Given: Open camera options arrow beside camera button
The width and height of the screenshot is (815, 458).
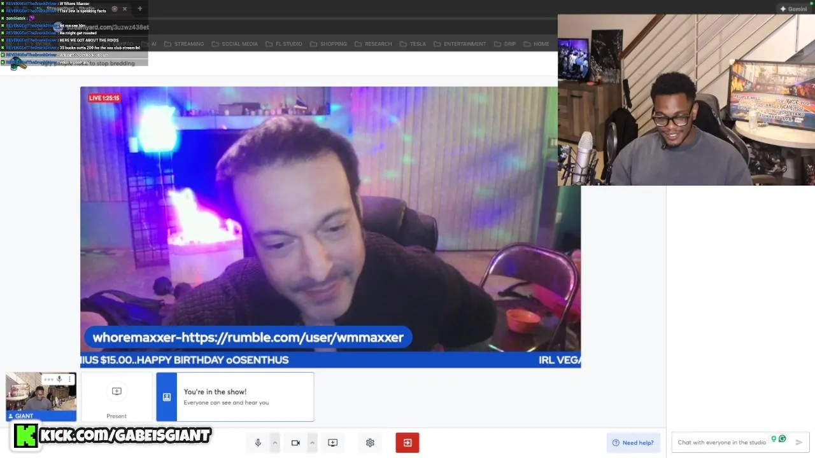Looking at the screenshot, I should [312, 443].
